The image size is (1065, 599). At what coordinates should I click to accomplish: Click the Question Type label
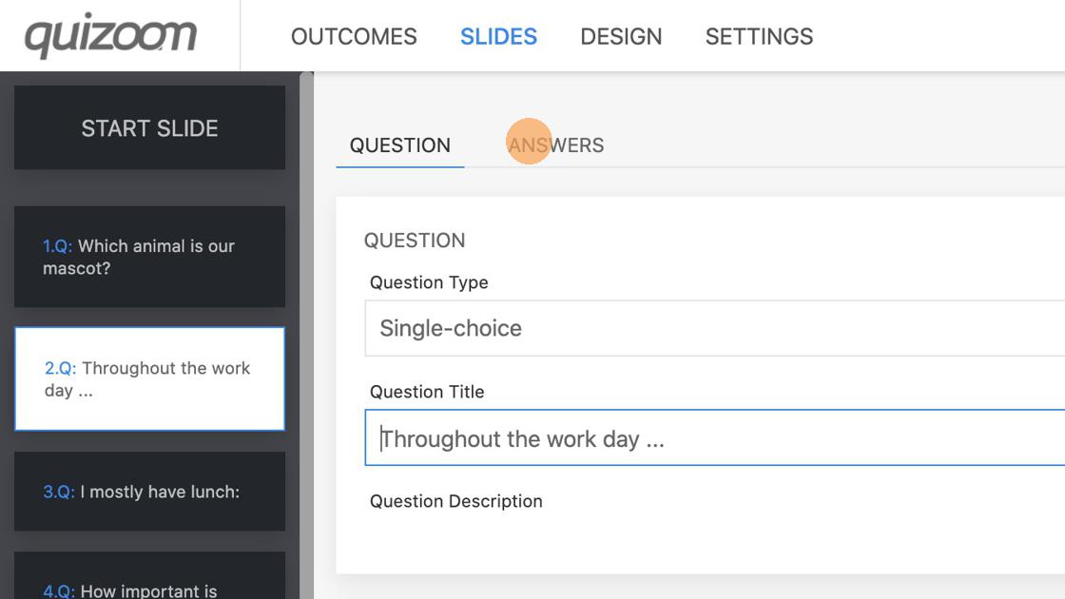[429, 282]
